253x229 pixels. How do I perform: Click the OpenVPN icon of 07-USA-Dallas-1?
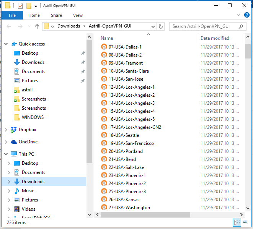104,47
